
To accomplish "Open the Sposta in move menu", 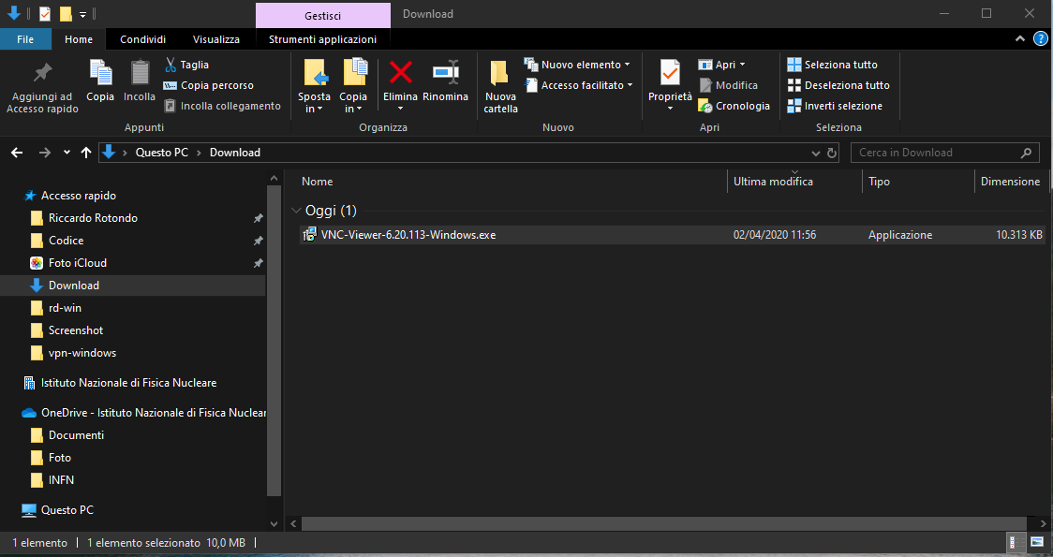I will 314,86.
